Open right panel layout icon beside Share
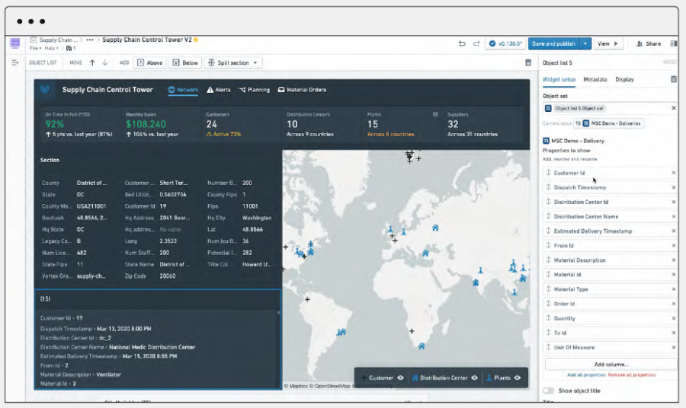The image size is (686, 408). point(674,43)
